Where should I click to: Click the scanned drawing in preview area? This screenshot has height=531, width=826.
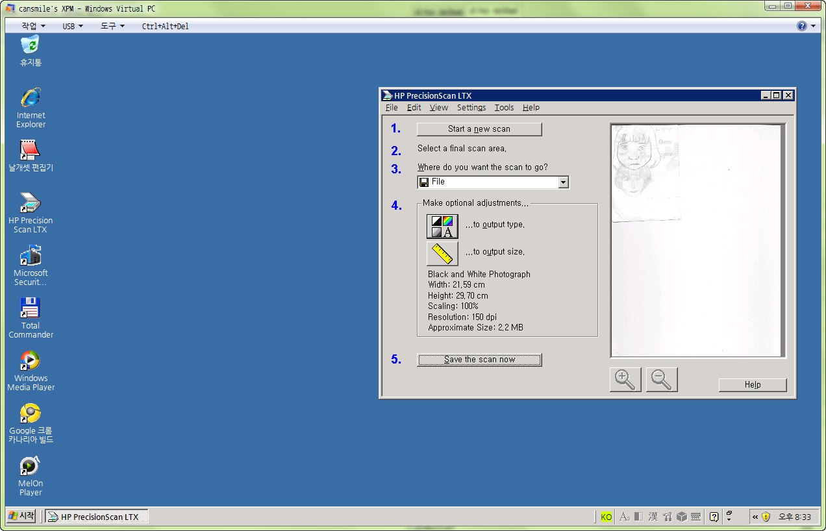(645, 173)
